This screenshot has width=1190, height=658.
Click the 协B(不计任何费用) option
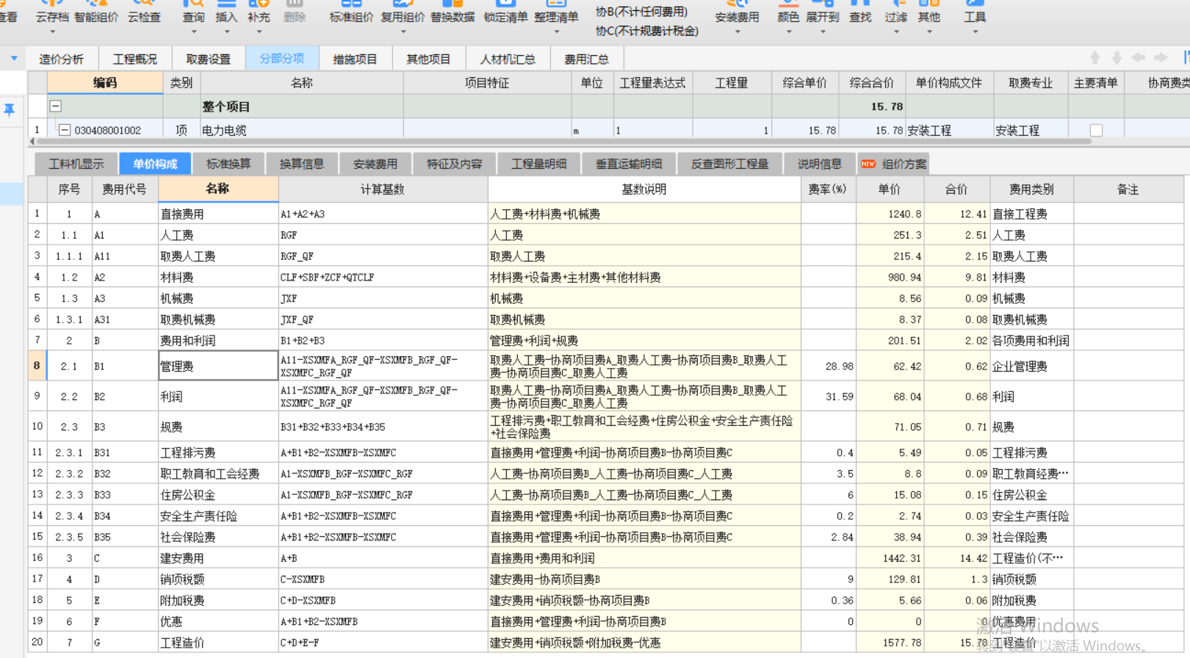pos(641,12)
